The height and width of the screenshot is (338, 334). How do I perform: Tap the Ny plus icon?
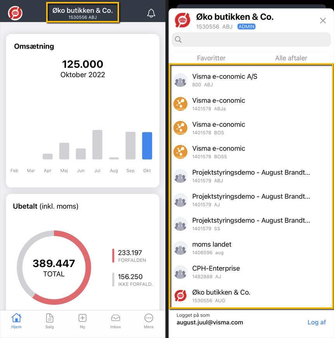point(82,321)
